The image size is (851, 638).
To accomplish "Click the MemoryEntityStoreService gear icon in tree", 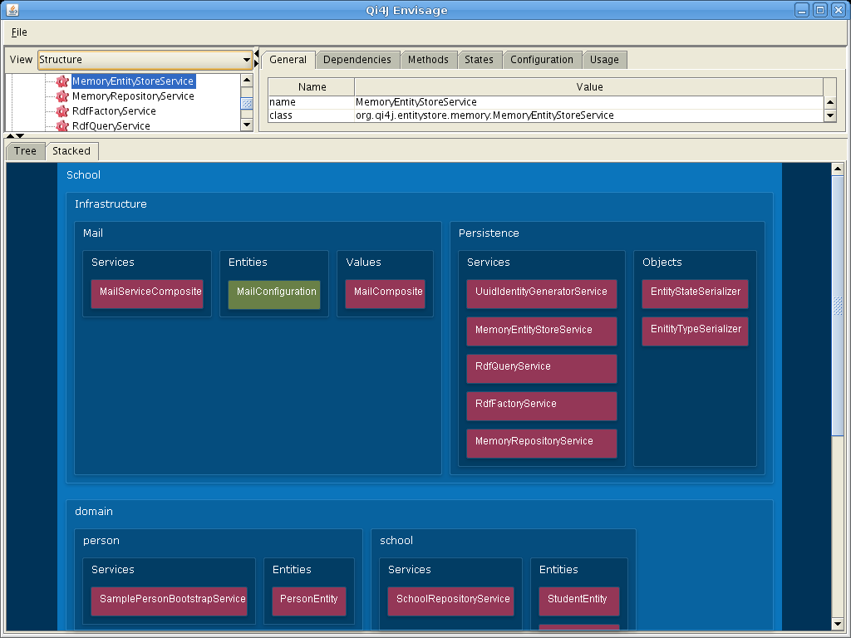I will pyautogui.click(x=61, y=81).
